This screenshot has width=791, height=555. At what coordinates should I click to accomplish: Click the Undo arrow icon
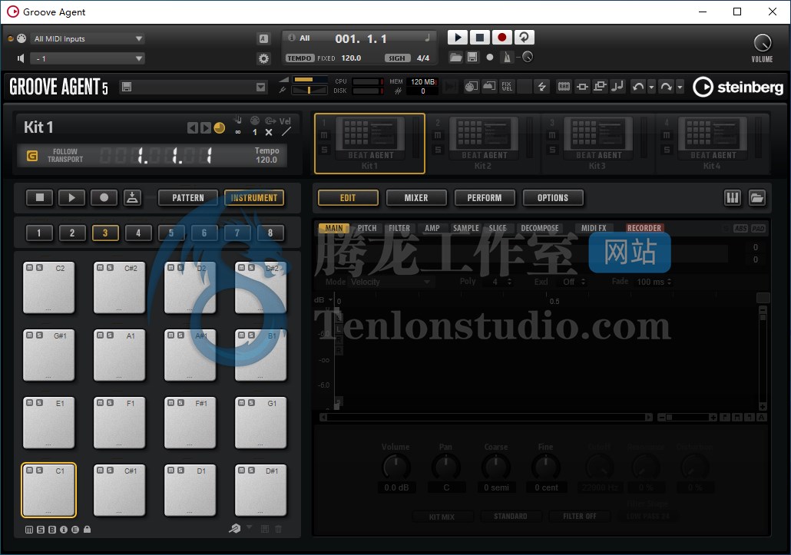638,87
